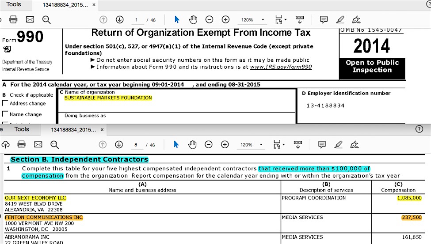The width and height of the screenshot is (431, 244).
Task: Select the highlighter pen tool in the upper toolbar
Action: 340,19
